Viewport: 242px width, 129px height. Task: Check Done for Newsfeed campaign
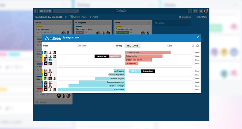[x=194, y=86]
